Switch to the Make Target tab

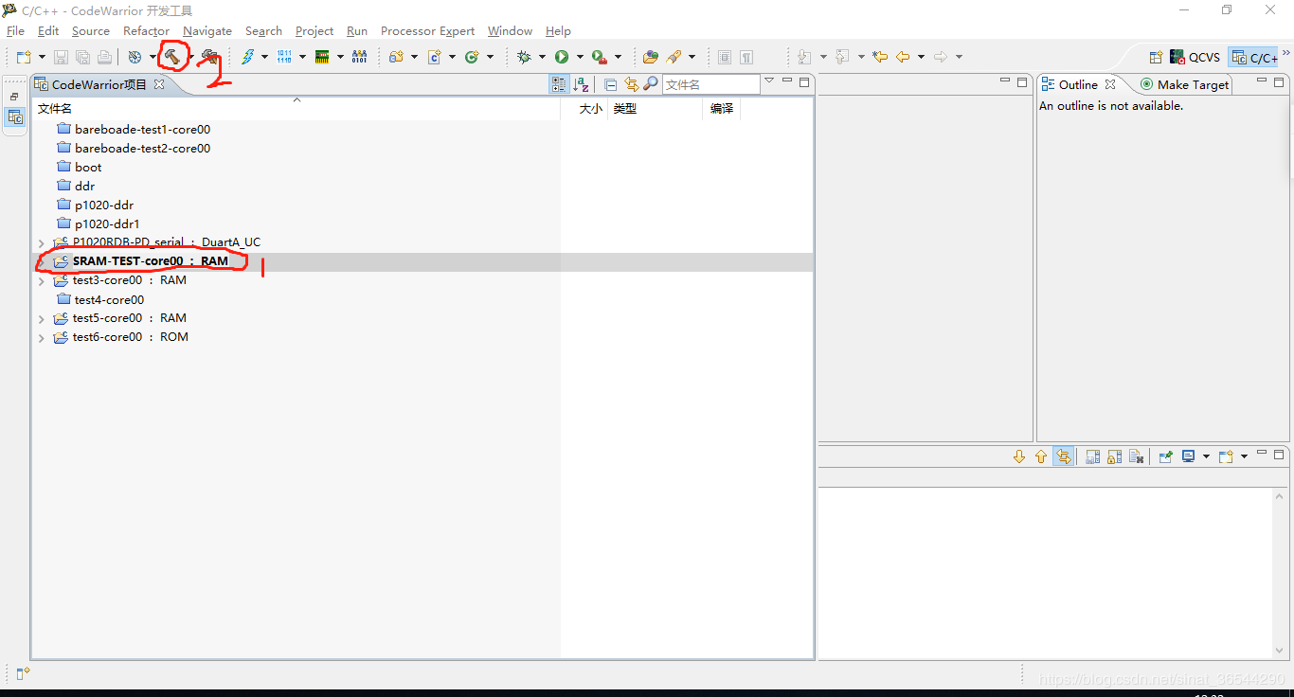pos(1184,84)
